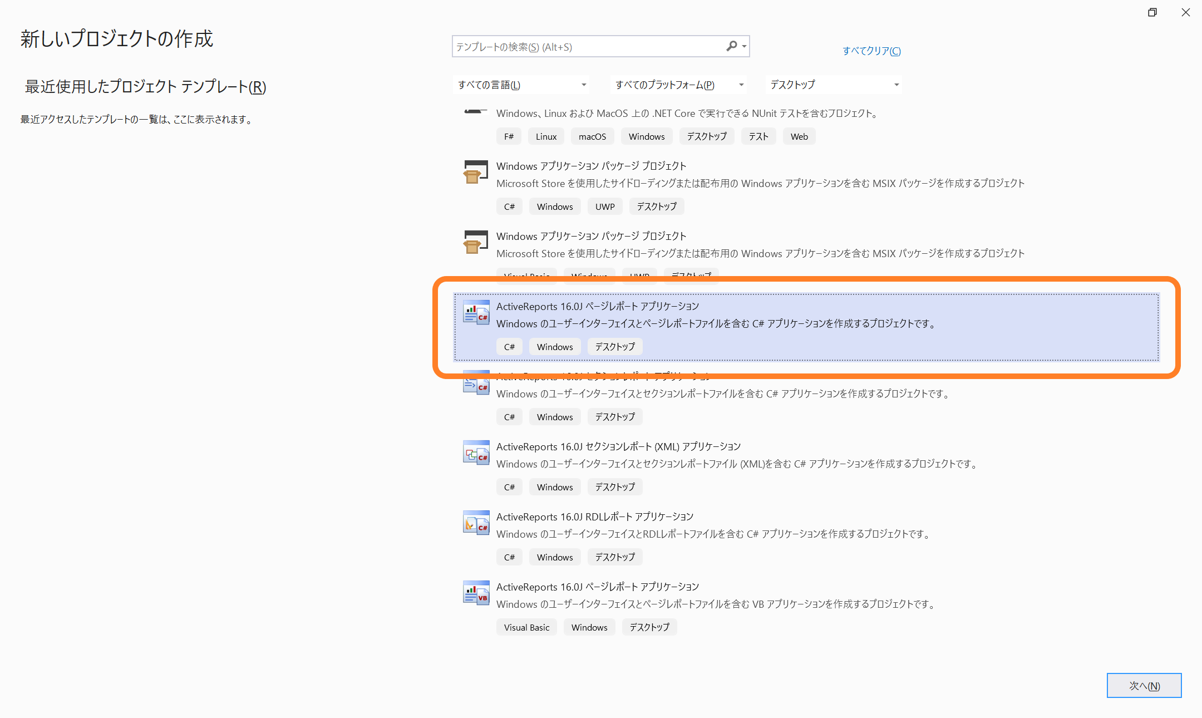Click the ActiveReports RDLレポート template icon
The height and width of the screenshot is (718, 1202).
476,523
